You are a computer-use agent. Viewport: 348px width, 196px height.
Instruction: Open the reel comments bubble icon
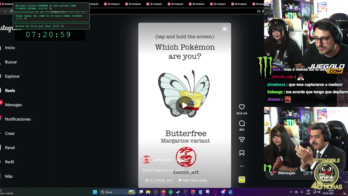click(242, 123)
